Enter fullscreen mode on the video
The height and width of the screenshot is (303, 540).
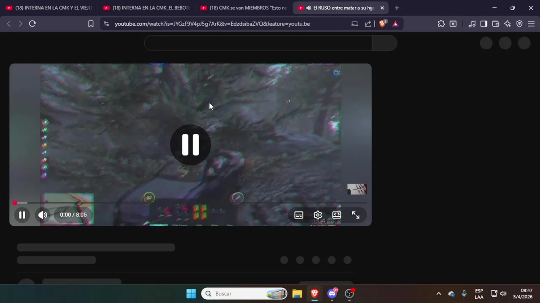pyautogui.click(x=356, y=215)
